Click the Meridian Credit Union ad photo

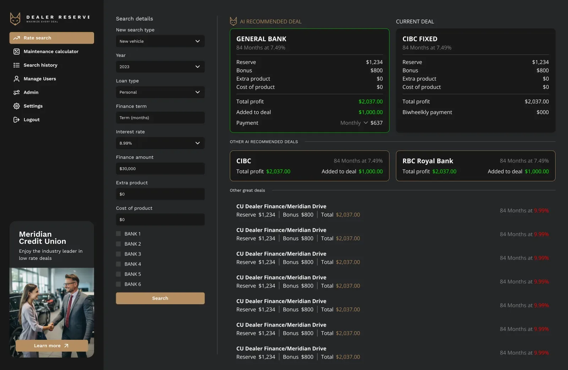[x=52, y=312]
